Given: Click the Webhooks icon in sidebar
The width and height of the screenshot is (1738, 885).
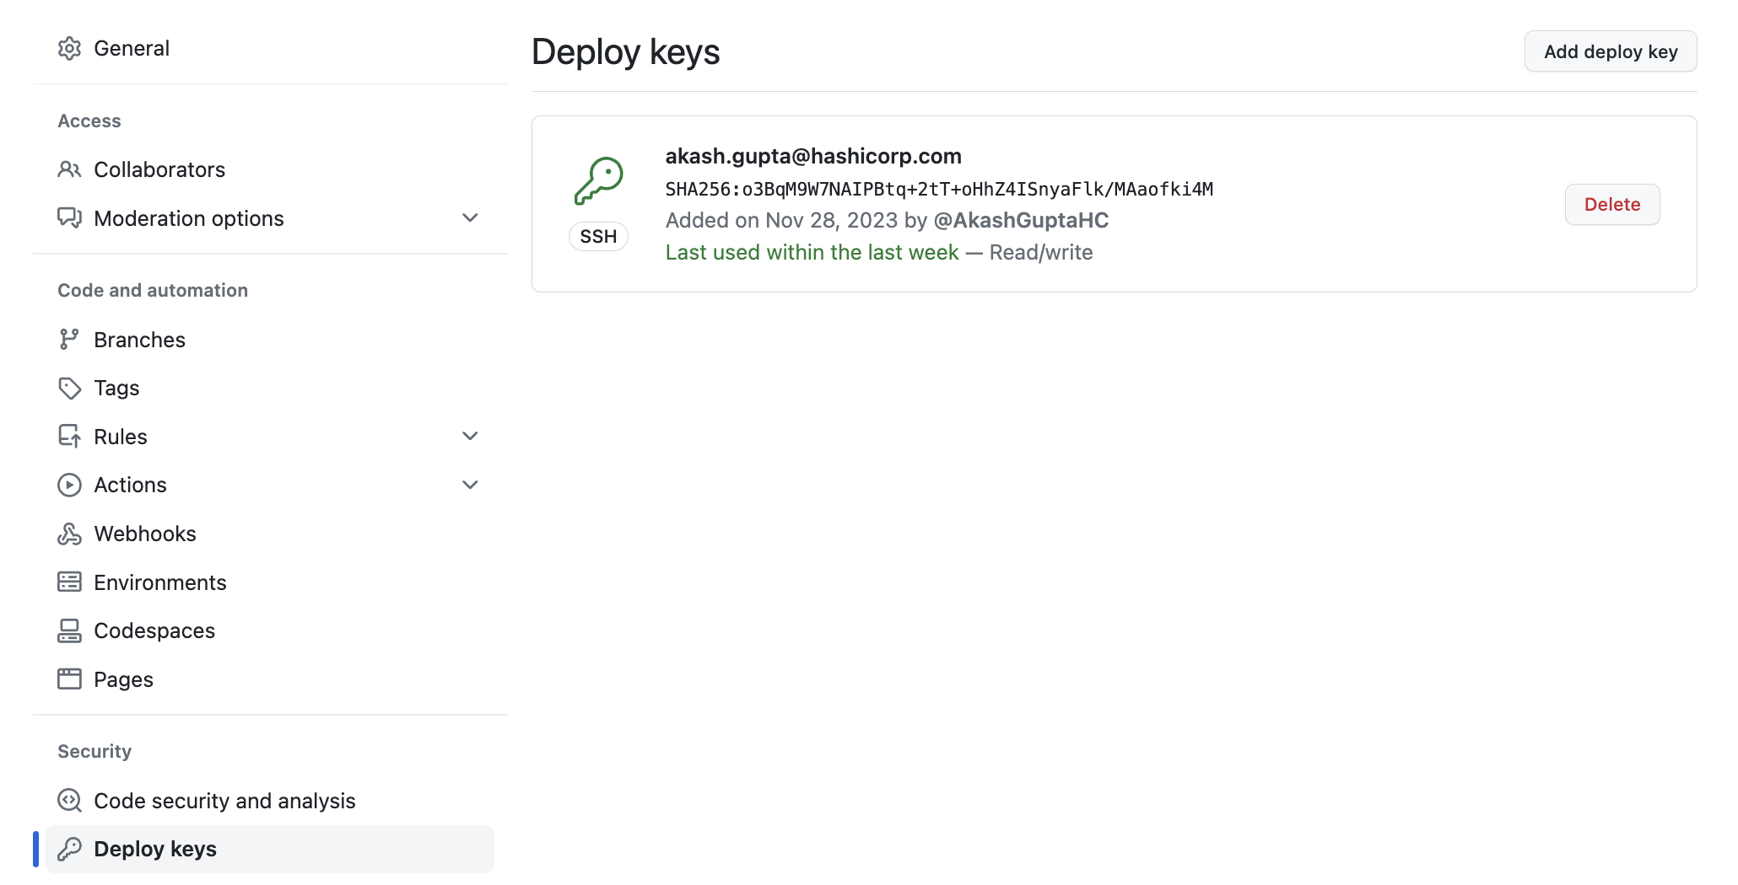Looking at the screenshot, I should point(69,534).
